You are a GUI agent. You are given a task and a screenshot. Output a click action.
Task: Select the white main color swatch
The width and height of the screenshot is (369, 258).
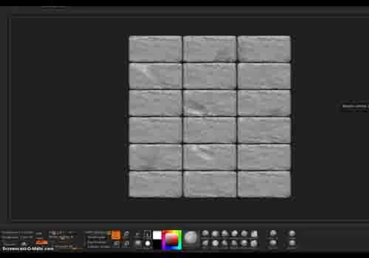click(x=157, y=235)
